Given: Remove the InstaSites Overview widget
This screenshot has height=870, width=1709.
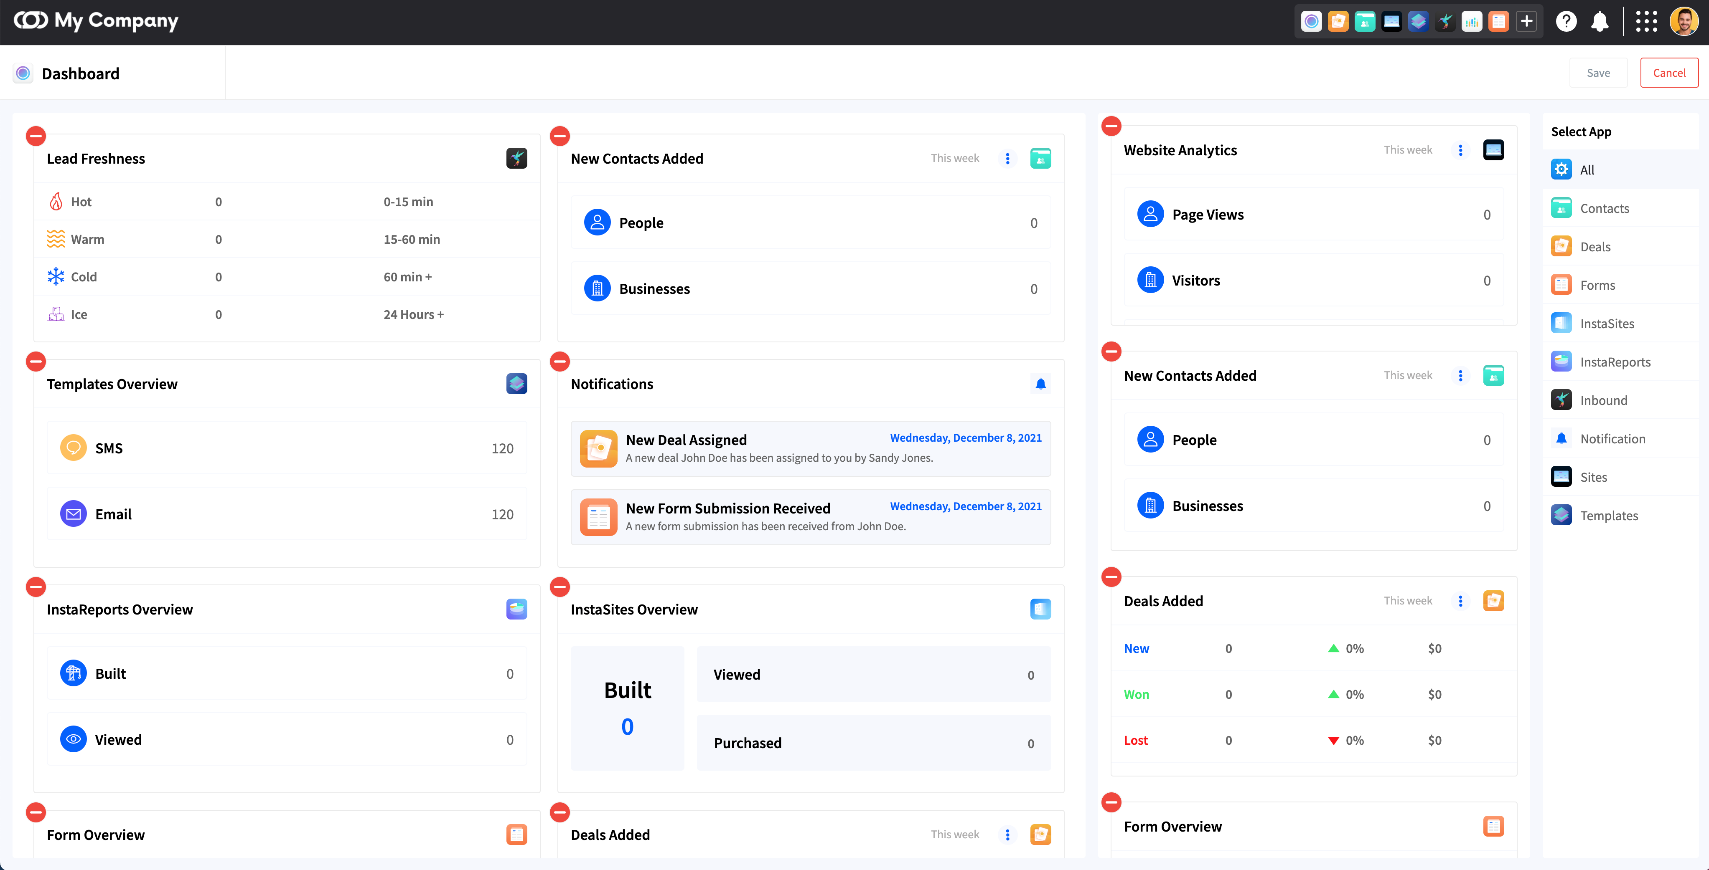Looking at the screenshot, I should click(x=560, y=587).
